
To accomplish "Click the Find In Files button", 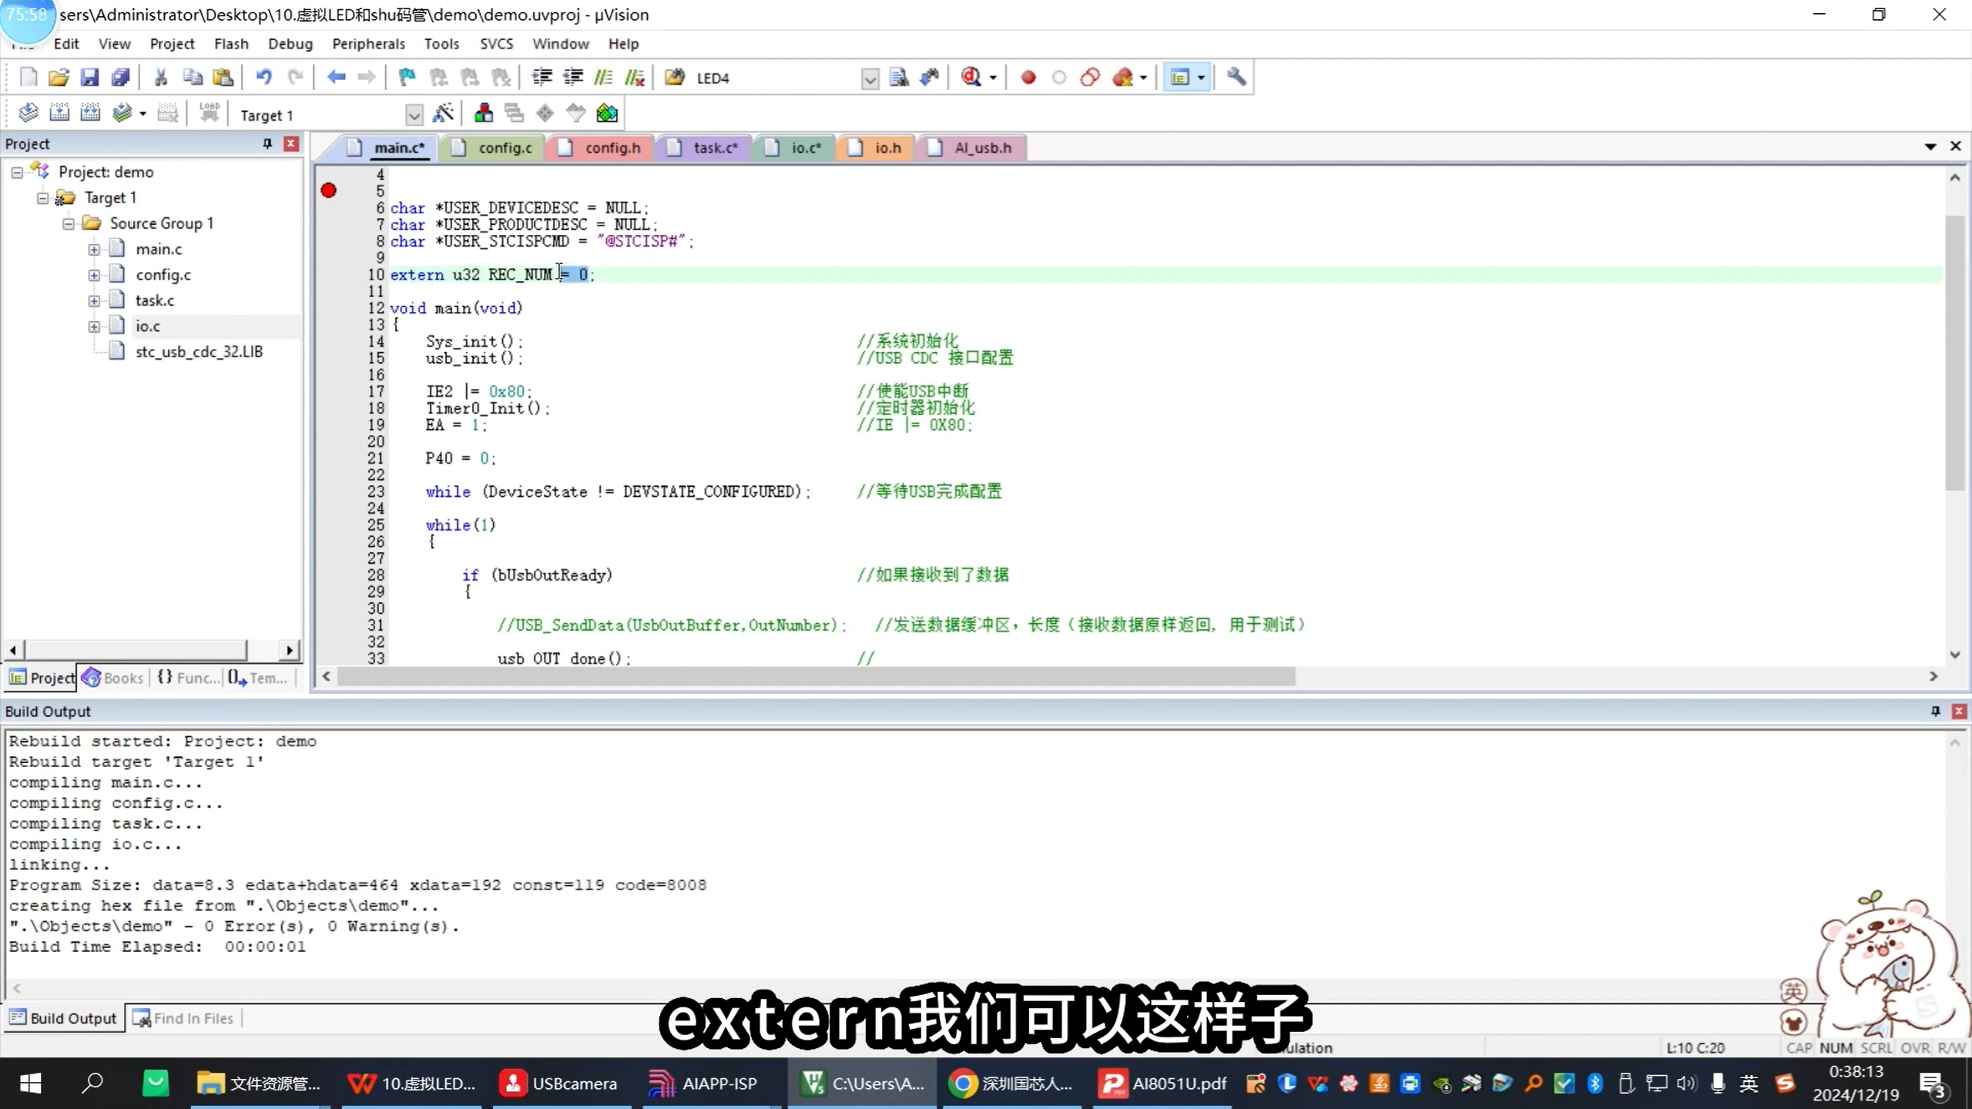I will point(183,1017).
